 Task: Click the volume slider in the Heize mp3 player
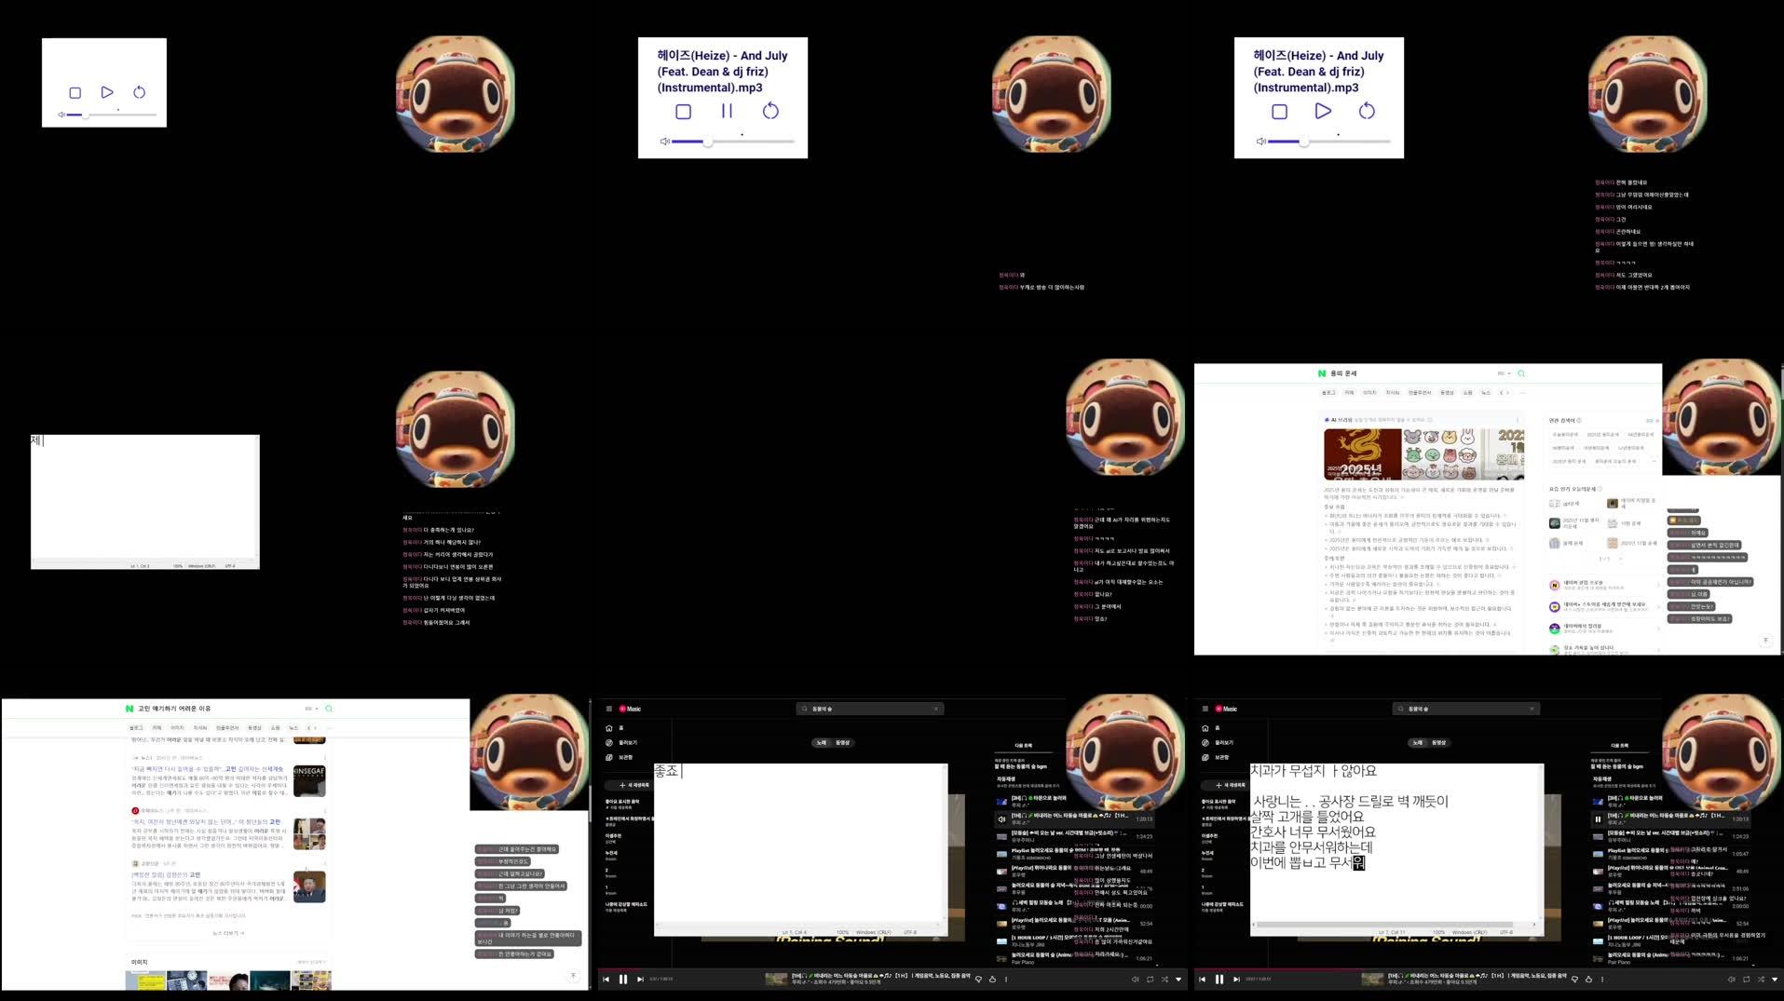tap(708, 142)
